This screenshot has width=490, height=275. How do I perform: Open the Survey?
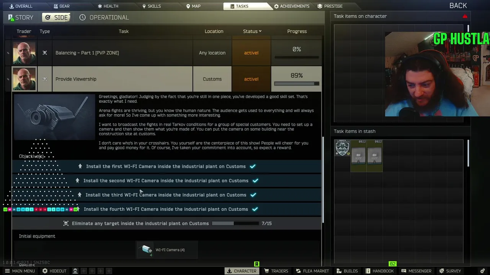coord(450,271)
